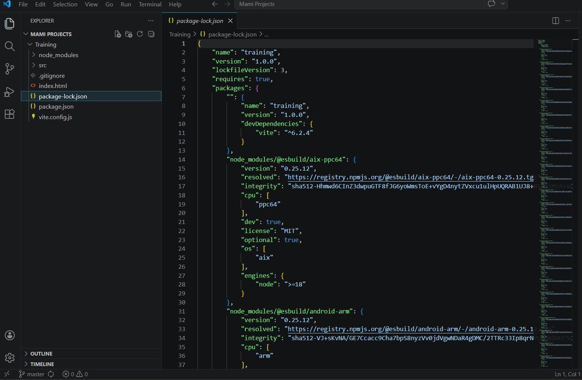Viewport: 582px width, 380px height.
Task: Open index.html in explorer
Action: 91,86
